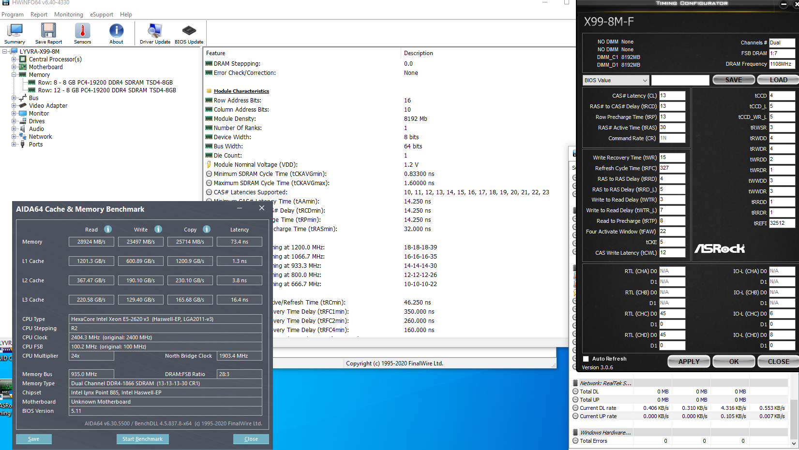This screenshot has height=450, width=799.
Task: Click the Total Errors sensor row label
Action: [593, 441]
